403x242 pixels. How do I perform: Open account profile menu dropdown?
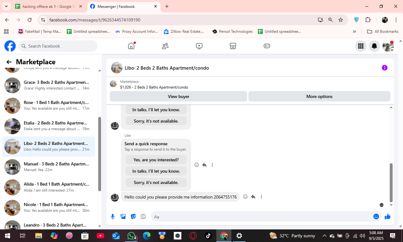click(x=388, y=46)
